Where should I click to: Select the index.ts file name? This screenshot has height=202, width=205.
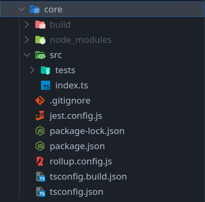point(72,85)
